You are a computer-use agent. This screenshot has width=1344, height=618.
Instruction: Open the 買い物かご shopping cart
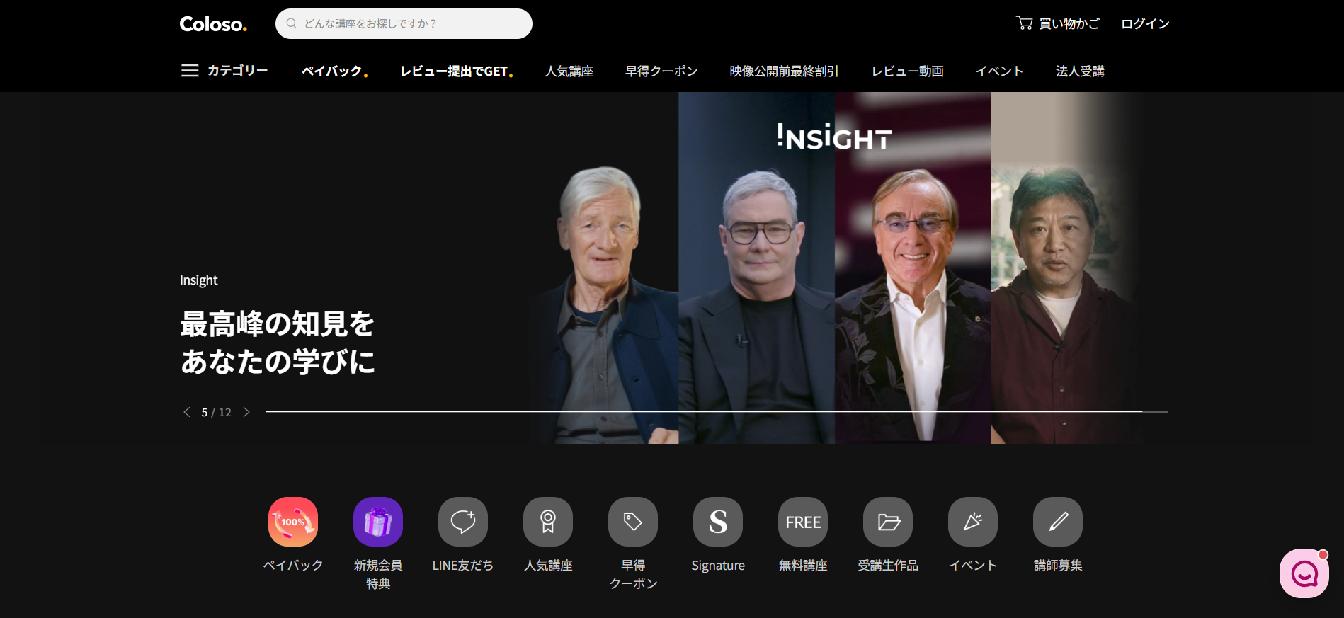pyautogui.click(x=1057, y=24)
